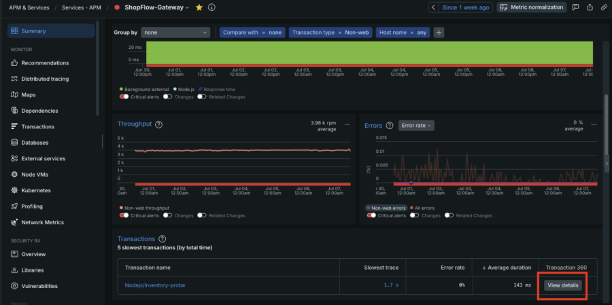Click the sidebar vertical scrollbar

(x=97, y=69)
